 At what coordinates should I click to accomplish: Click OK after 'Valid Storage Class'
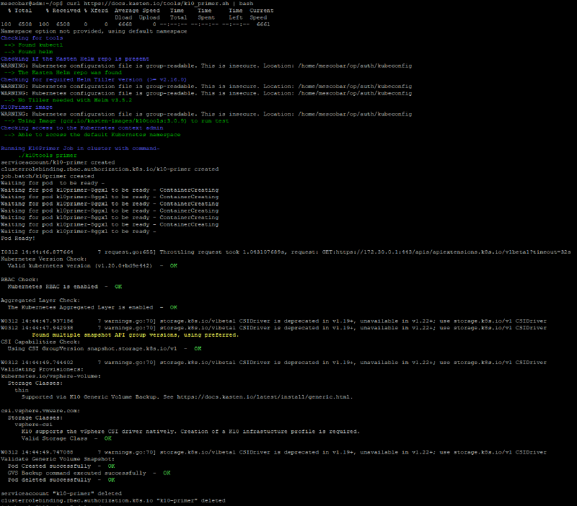pyautogui.click(x=107, y=439)
